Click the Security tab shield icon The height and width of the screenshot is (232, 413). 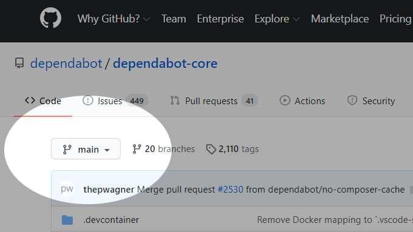click(352, 100)
